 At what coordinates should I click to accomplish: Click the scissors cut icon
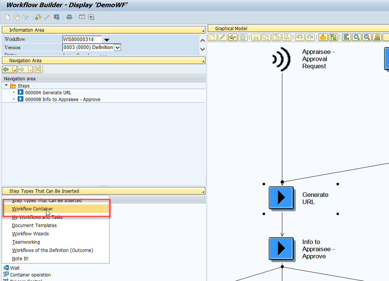click(x=256, y=37)
